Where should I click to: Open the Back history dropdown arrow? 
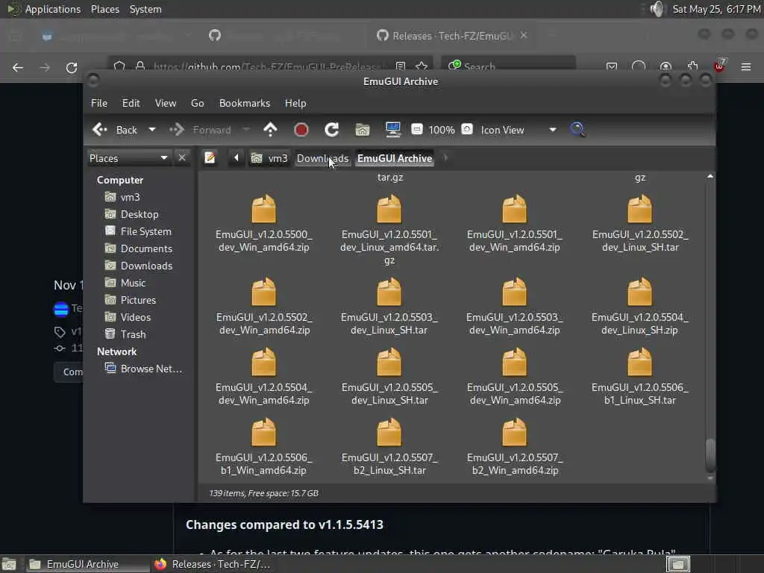[152, 130]
